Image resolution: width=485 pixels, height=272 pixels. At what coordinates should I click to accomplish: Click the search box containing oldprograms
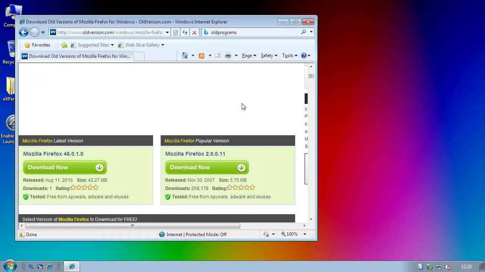tap(255, 32)
